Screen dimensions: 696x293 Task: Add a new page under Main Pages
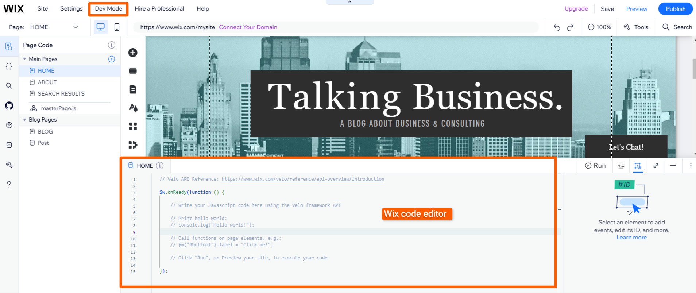[112, 59]
